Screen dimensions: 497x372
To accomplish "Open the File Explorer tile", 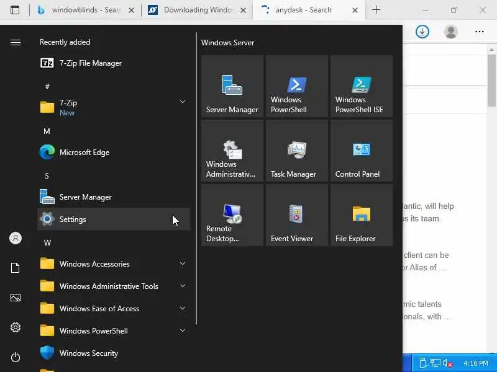I will (362, 215).
